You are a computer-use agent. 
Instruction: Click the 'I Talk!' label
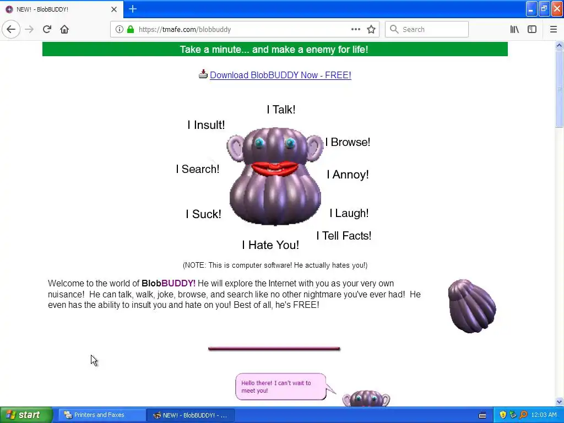pyautogui.click(x=281, y=110)
